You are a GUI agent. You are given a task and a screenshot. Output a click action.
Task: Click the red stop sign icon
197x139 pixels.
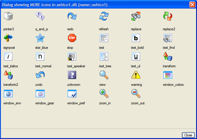pyautogui.click(x=72, y=38)
